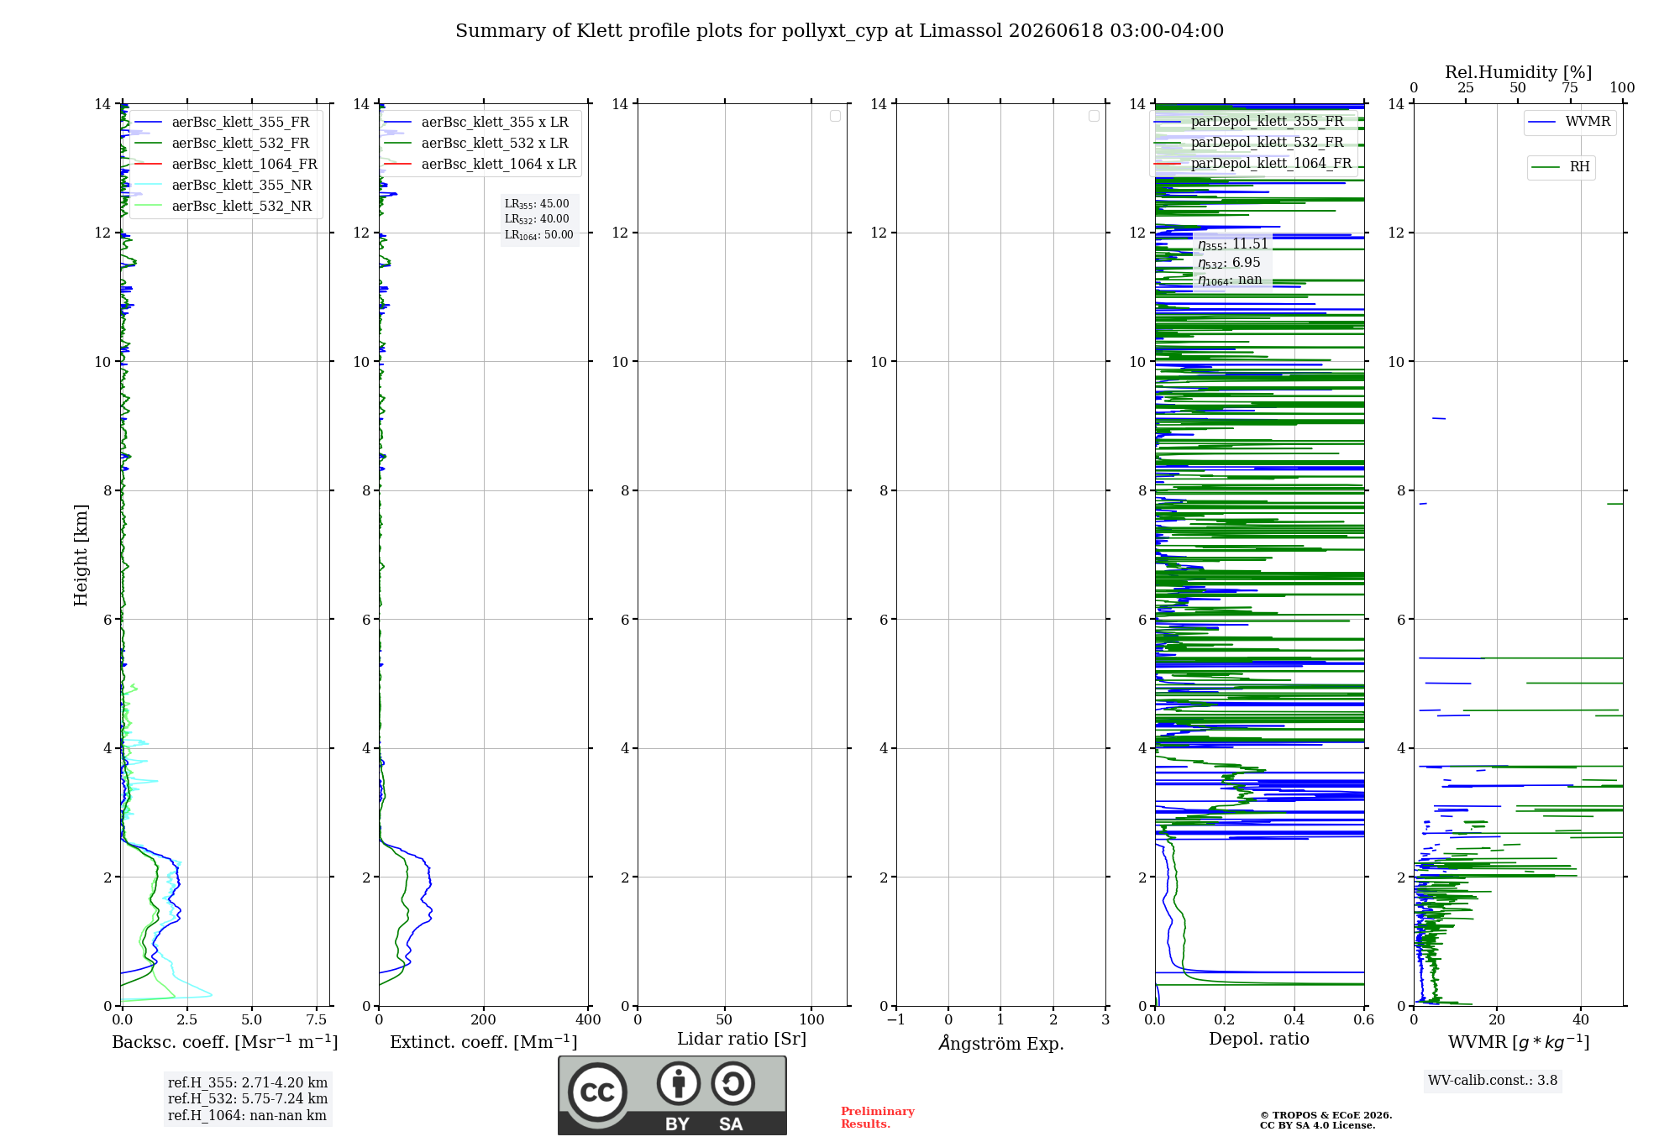1680x1142 pixels.
Task: Click the plot title text at top
Action: 839,31
